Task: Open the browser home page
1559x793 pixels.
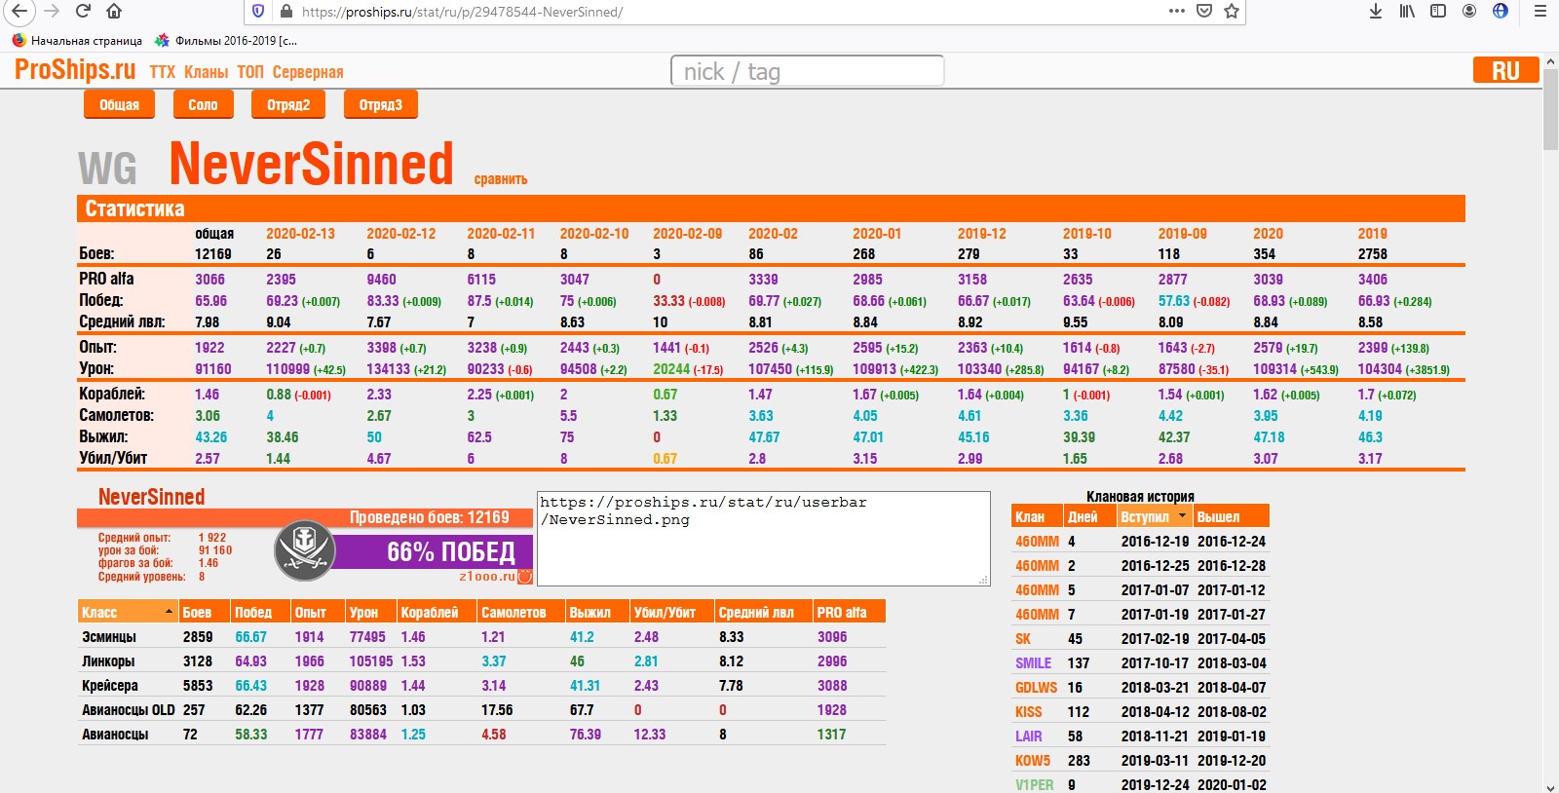Action: pos(114,12)
